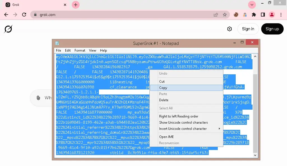Image resolution: width=287 pixels, height=166 pixels.
Task: Bookmark this page with the star icon
Action: coord(225,15)
